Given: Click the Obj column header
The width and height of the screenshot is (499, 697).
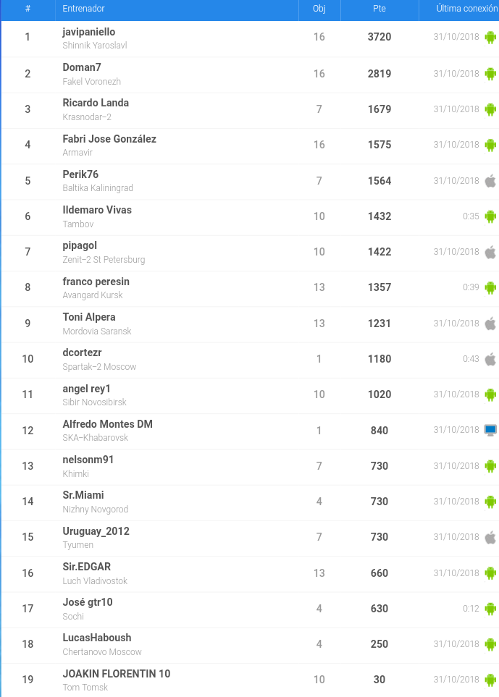Looking at the screenshot, I should [319, 9].
